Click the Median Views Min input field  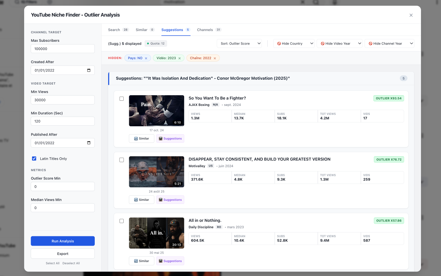(x=63, y=208)
